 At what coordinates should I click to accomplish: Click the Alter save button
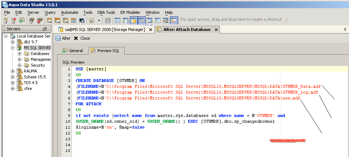tap(63, 38)
